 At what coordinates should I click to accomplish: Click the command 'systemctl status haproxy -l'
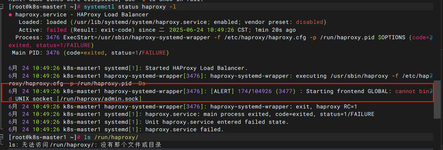click(130, 7)
